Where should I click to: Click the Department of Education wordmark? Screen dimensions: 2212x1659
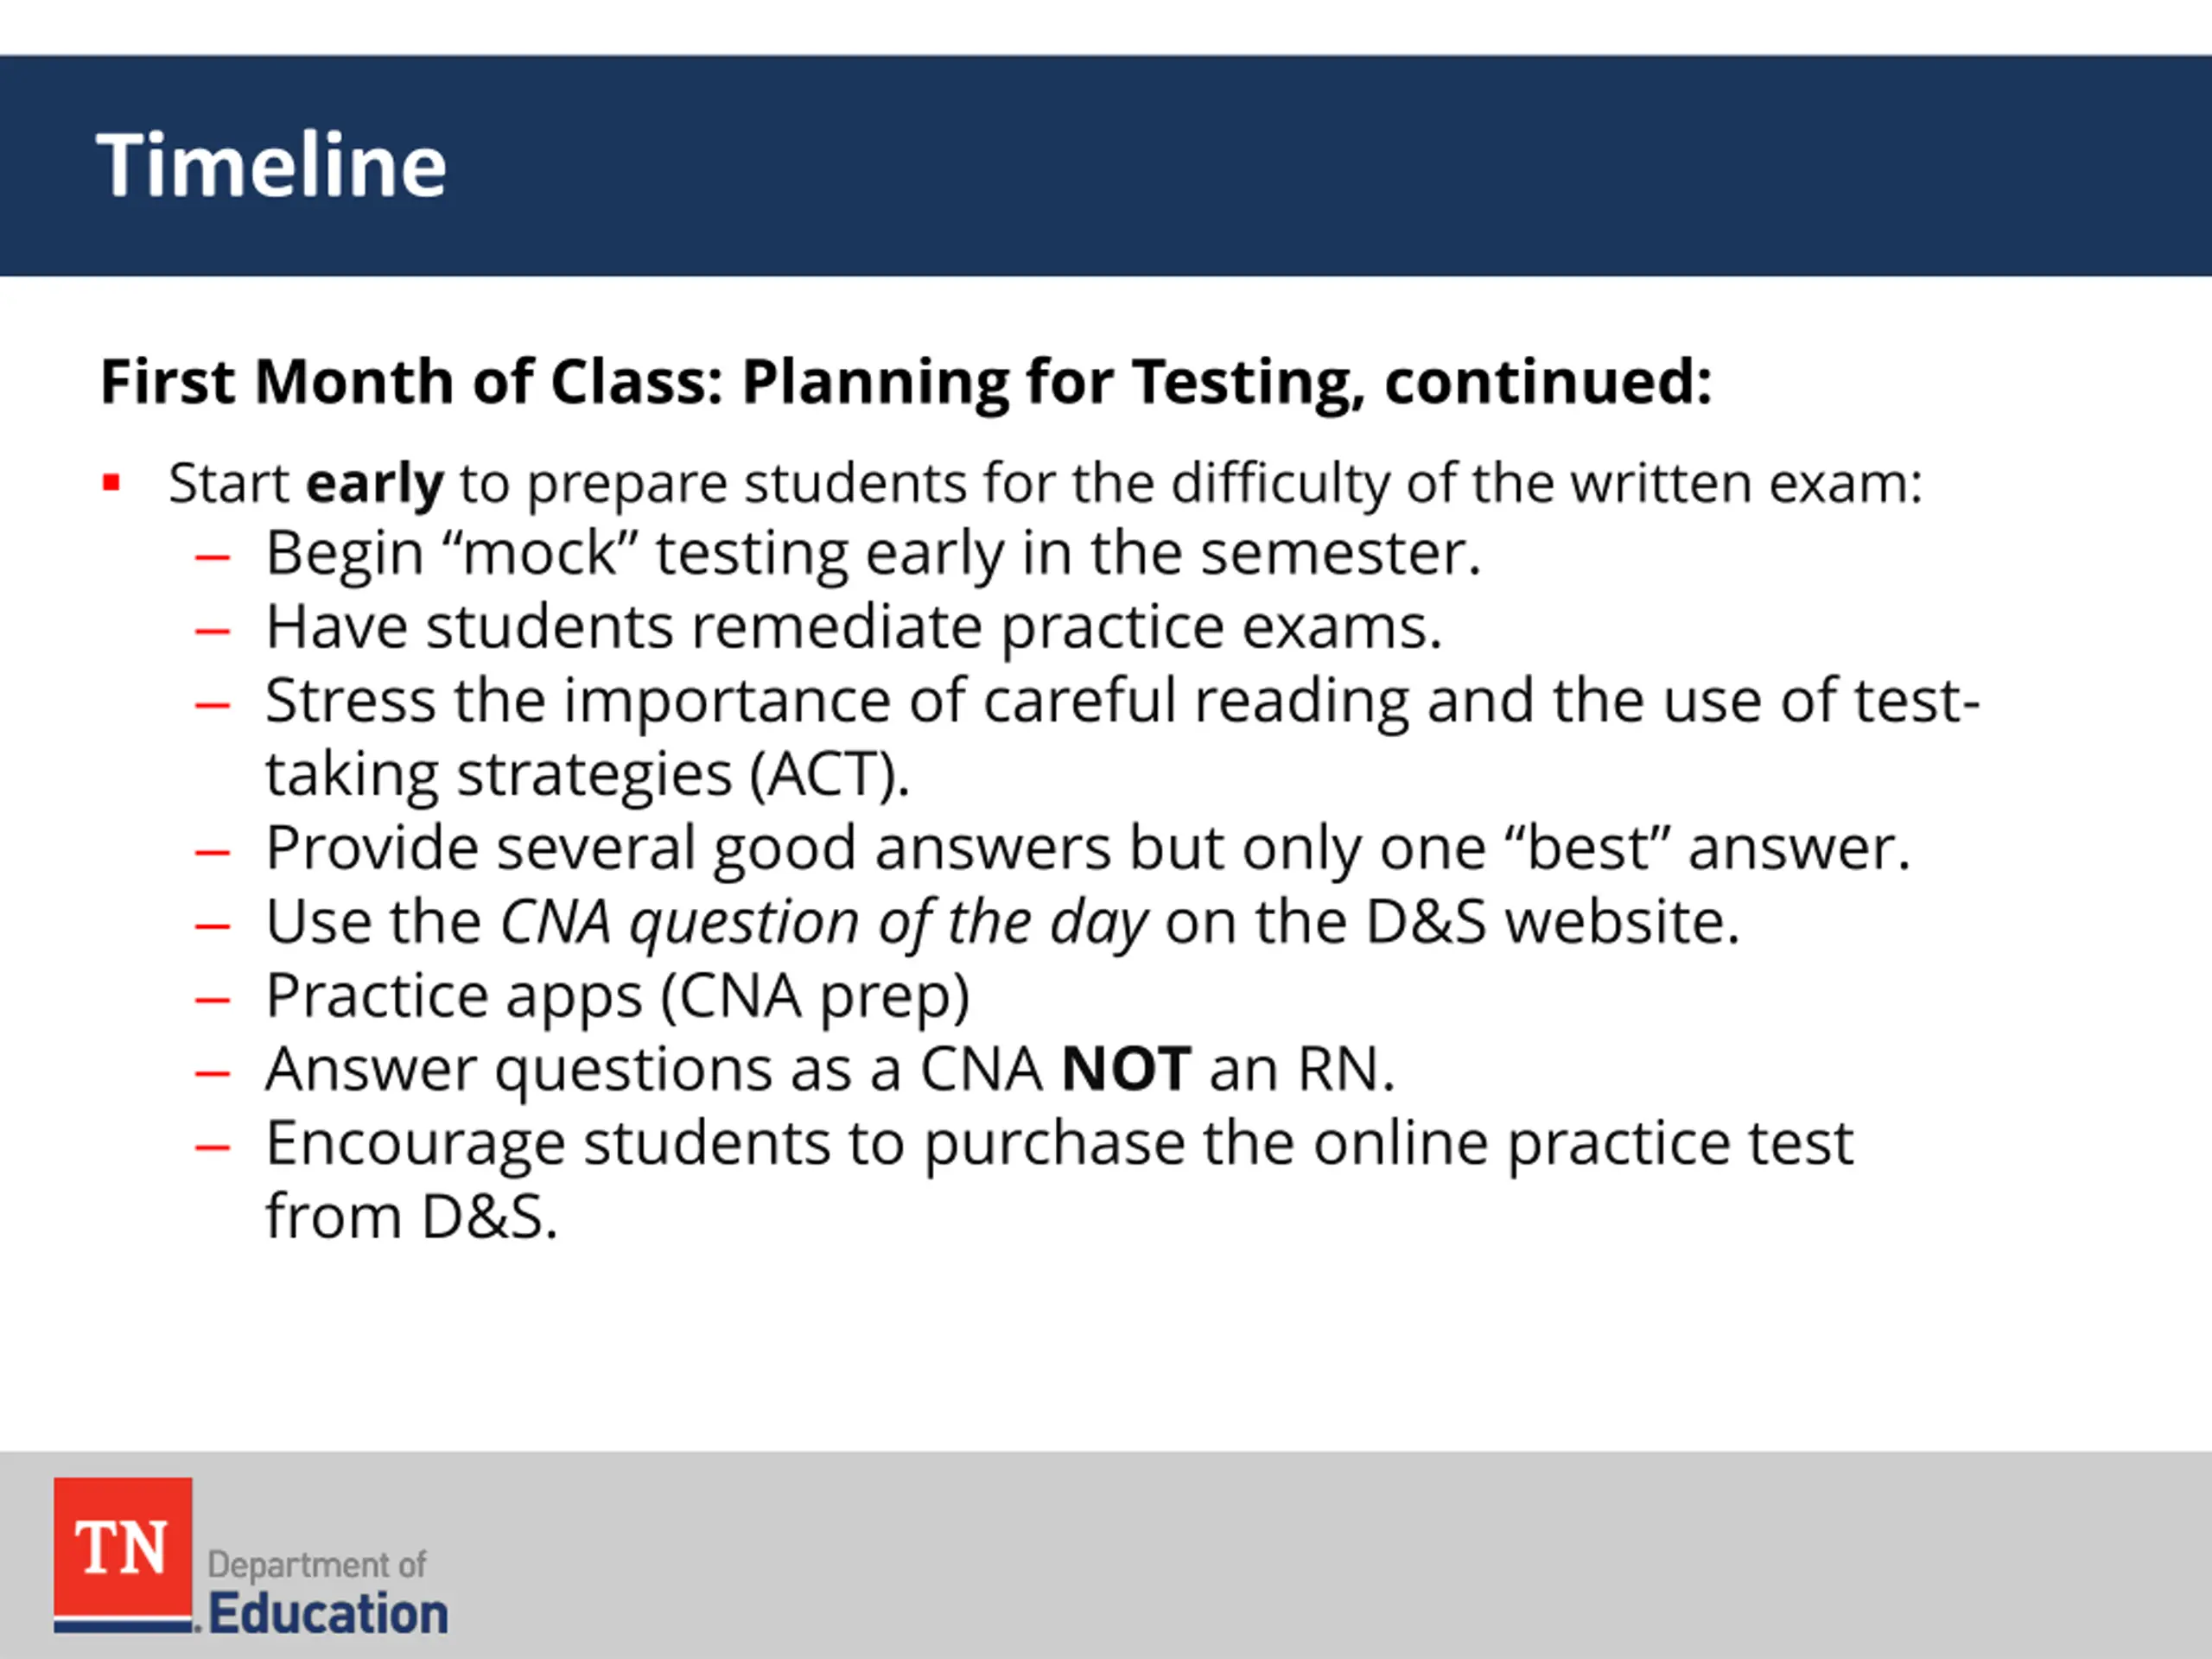coord(328,1593)
